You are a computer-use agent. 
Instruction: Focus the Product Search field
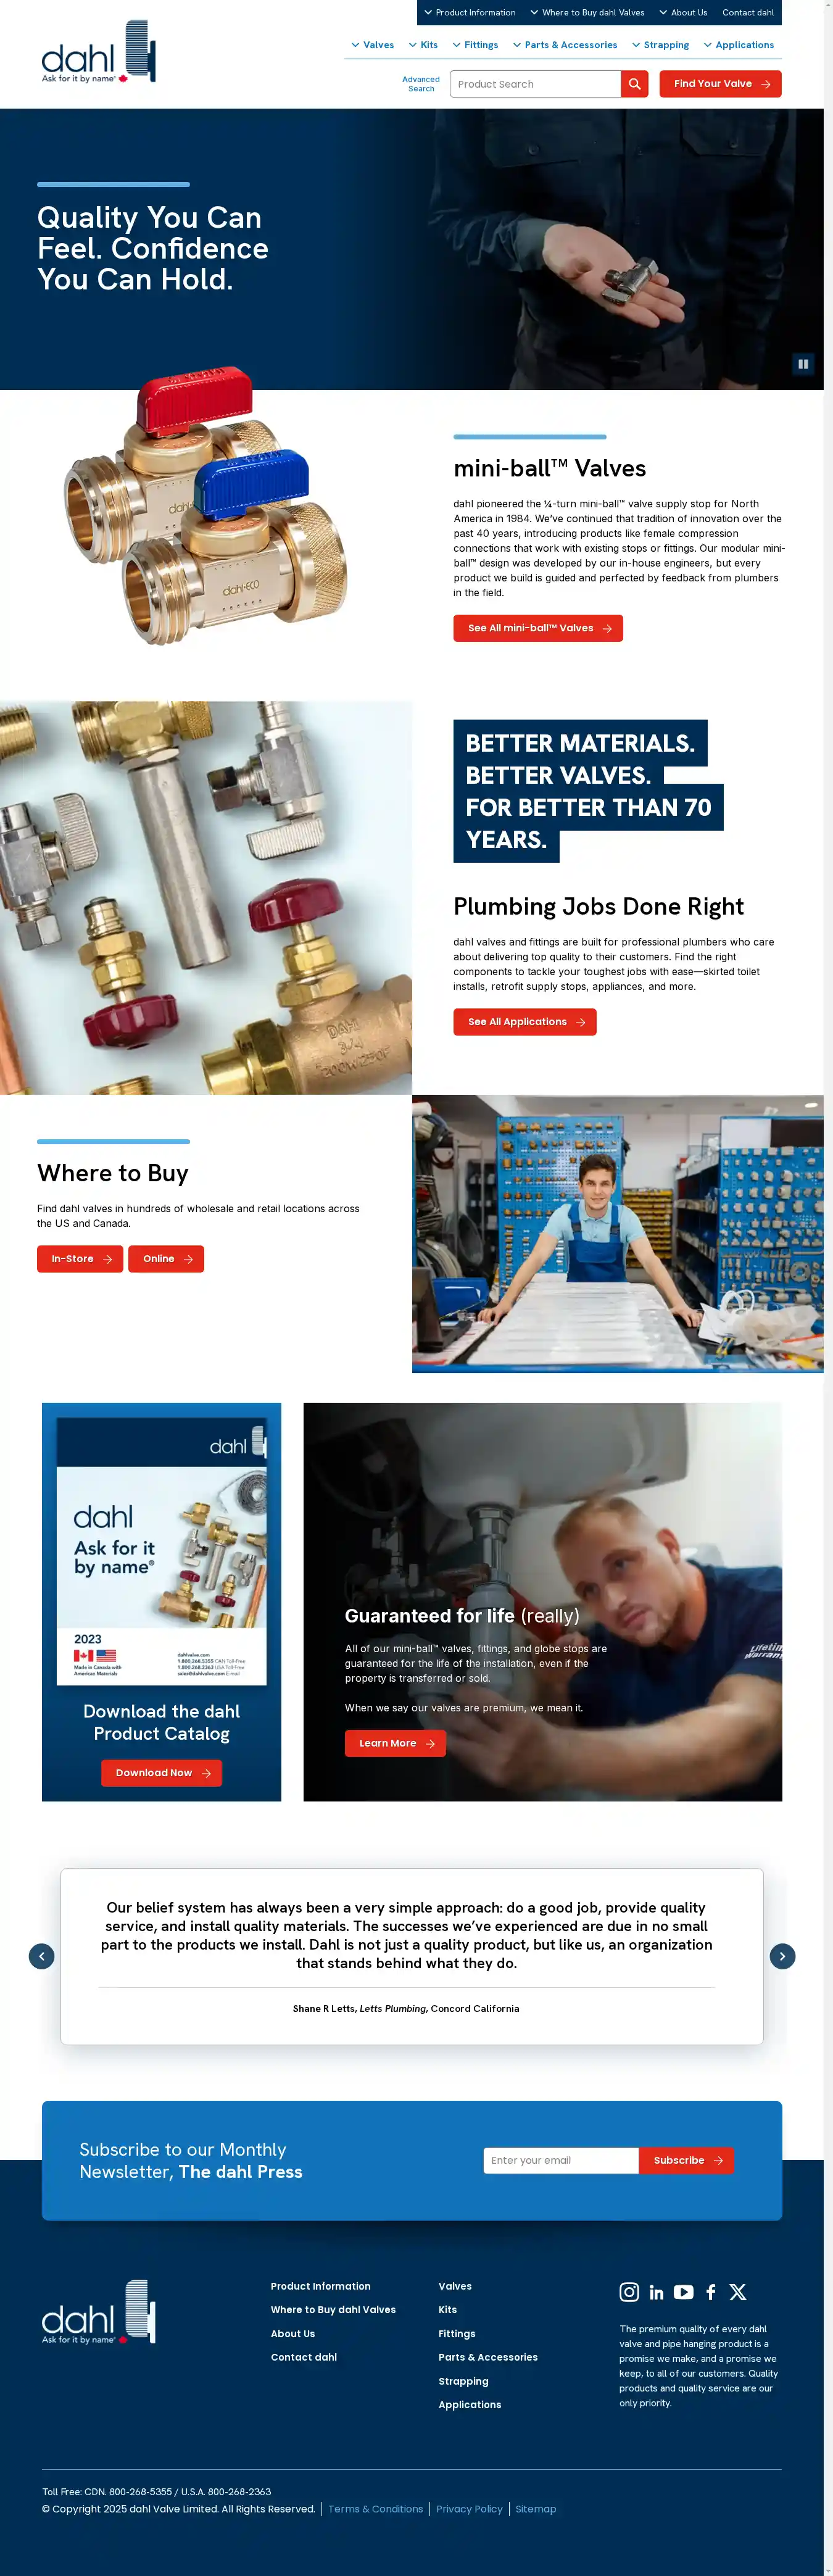tap(535, 84)
